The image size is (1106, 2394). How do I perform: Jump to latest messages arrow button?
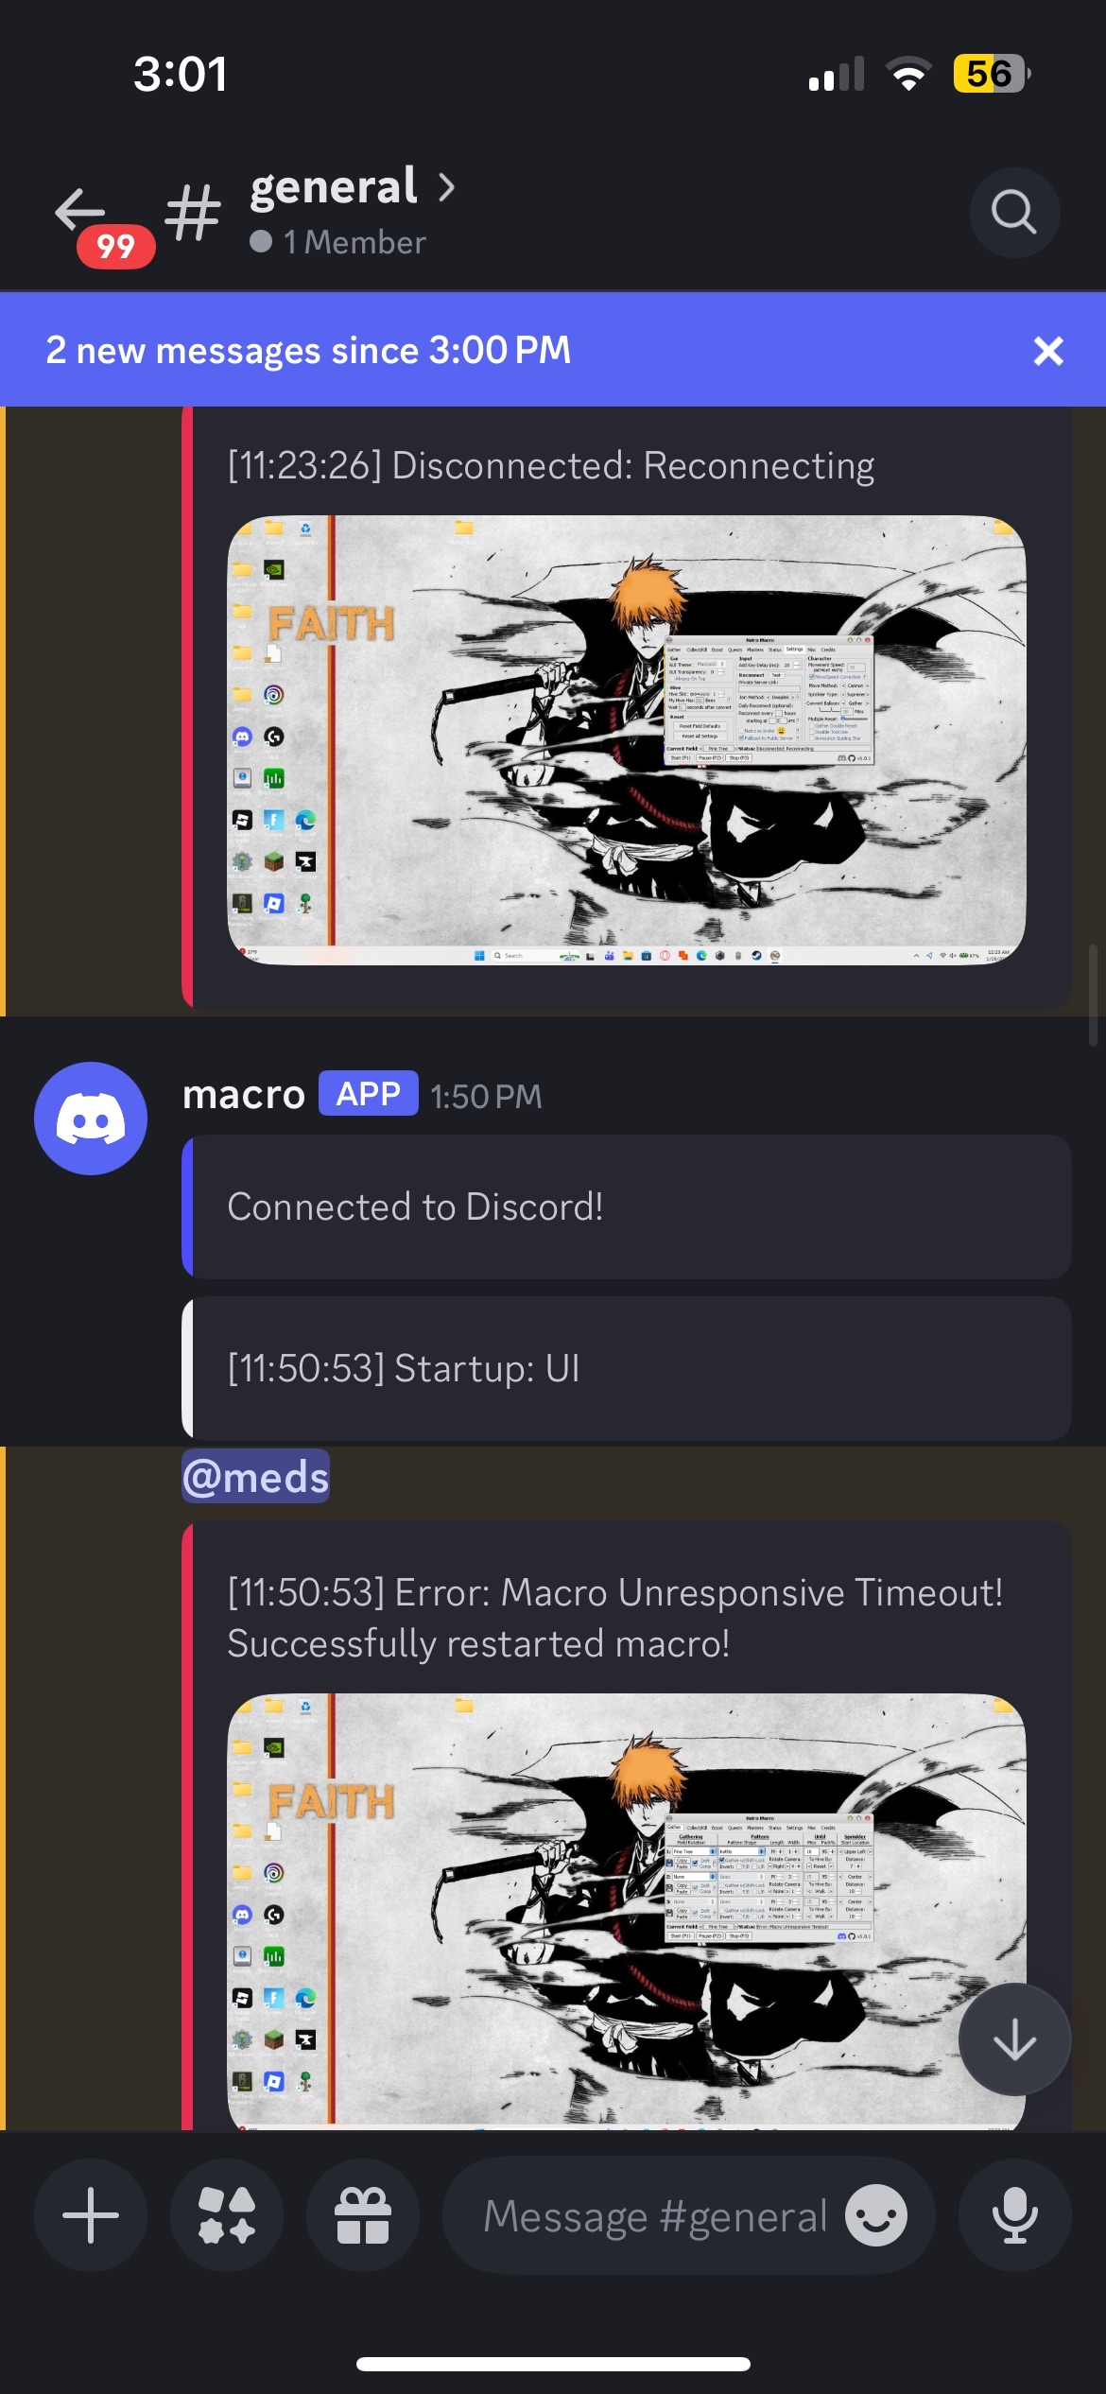tap(1014, 2039)
